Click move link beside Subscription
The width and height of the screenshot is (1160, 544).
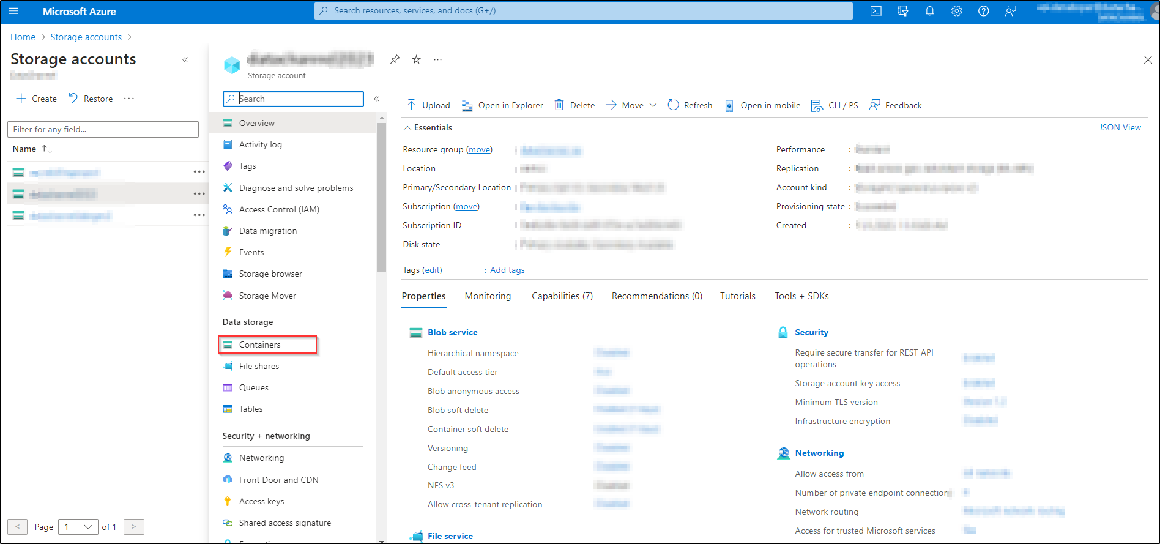coord(466,206)
